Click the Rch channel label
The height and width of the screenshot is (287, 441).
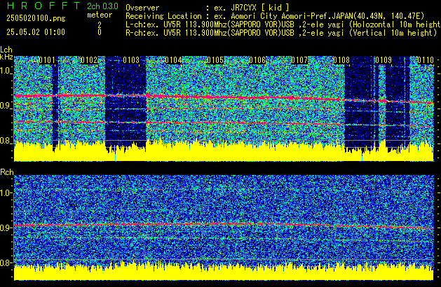pos(7,172)
